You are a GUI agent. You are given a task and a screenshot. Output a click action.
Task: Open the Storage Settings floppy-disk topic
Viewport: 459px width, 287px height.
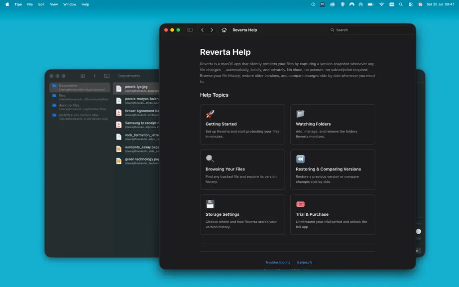(242, 215)
